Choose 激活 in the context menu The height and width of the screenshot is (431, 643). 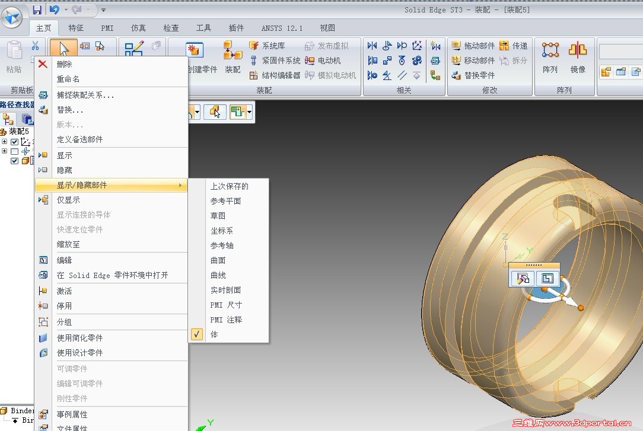112,291
